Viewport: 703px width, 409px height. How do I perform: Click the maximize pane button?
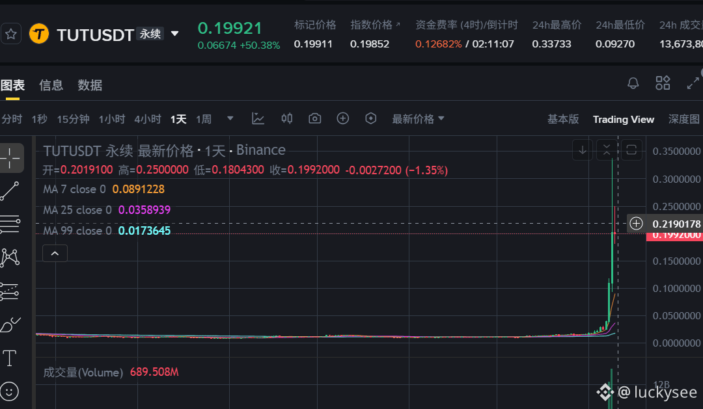point(631,150)
